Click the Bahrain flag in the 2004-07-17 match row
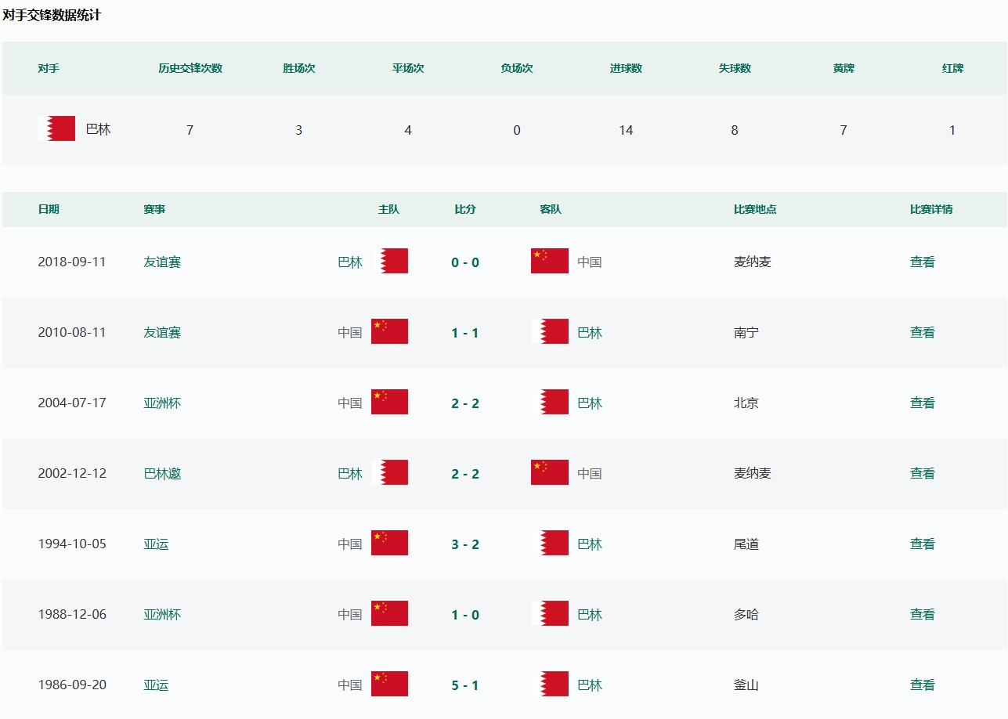This screenshot has width=1008, height=719. (x=550, y=402)
